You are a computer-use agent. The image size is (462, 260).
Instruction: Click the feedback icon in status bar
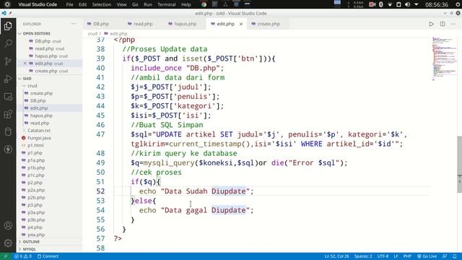click(445, 256)
